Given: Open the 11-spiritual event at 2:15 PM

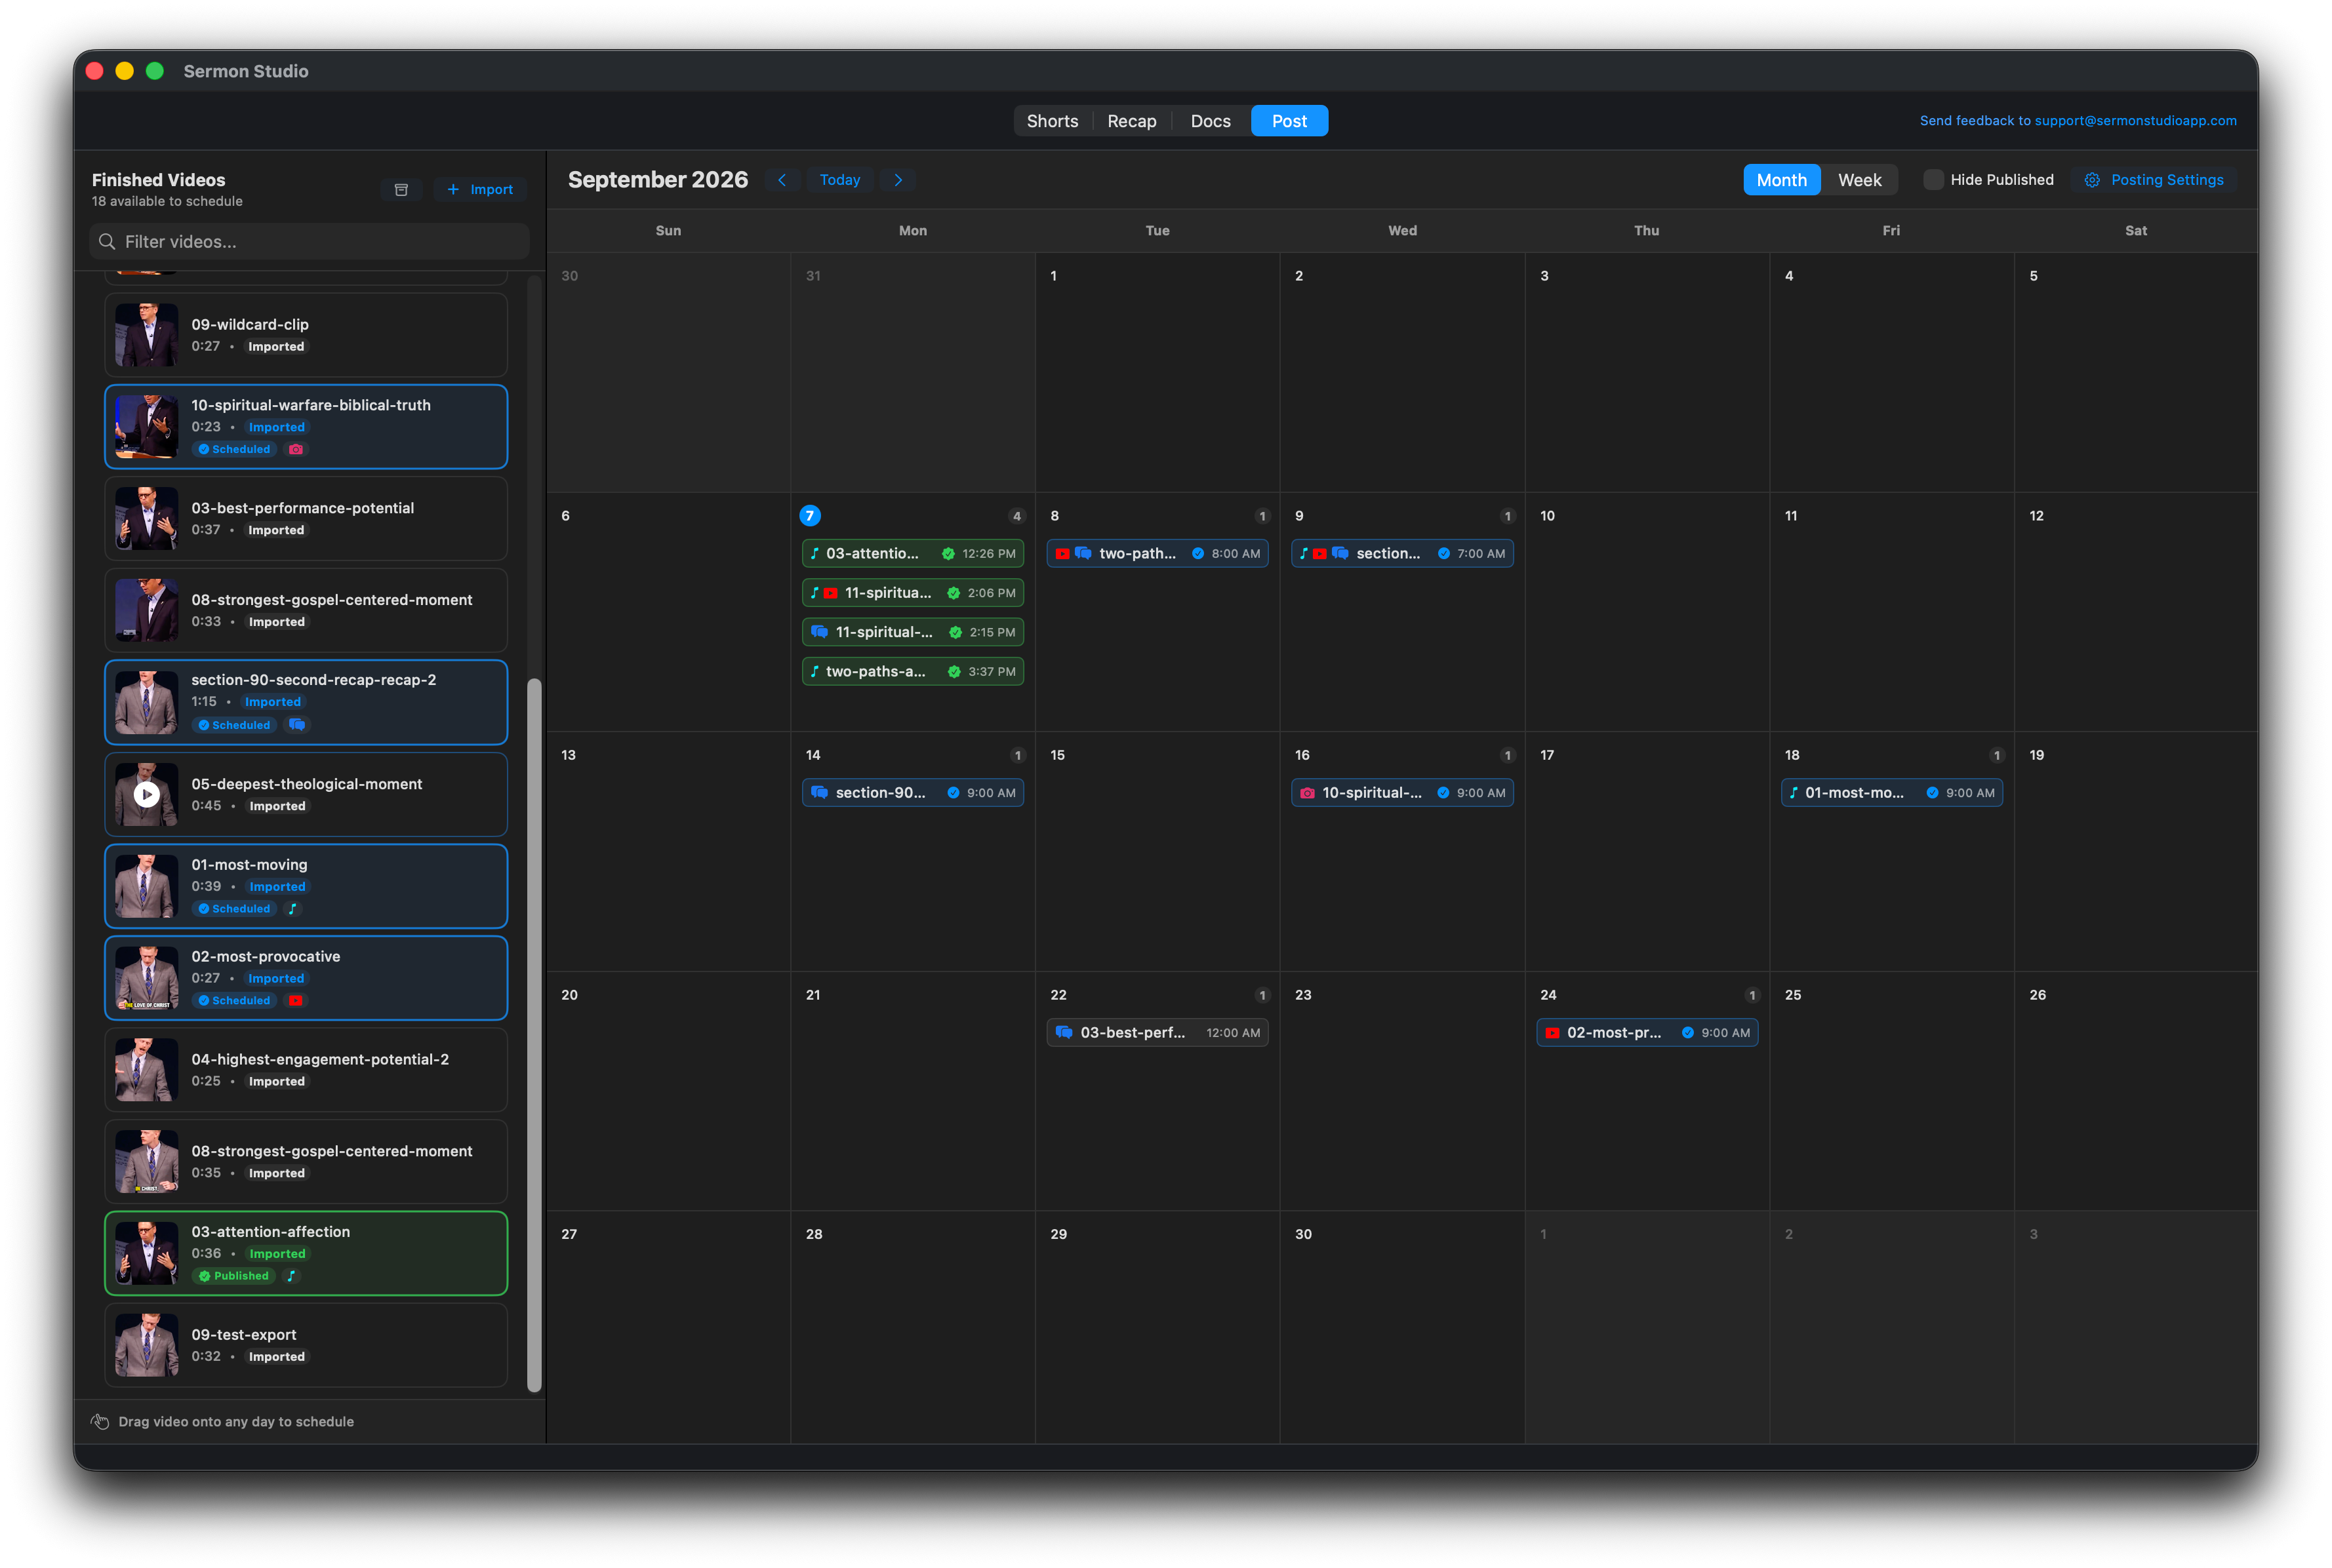Looking at the screenshot, I should pos(912,632).
